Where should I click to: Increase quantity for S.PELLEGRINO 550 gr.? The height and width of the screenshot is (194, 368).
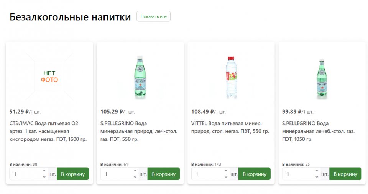(x=135, y=171)
